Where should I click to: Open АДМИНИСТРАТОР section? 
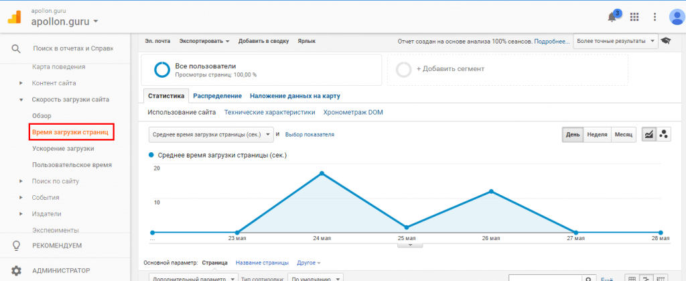pos(61,270)
